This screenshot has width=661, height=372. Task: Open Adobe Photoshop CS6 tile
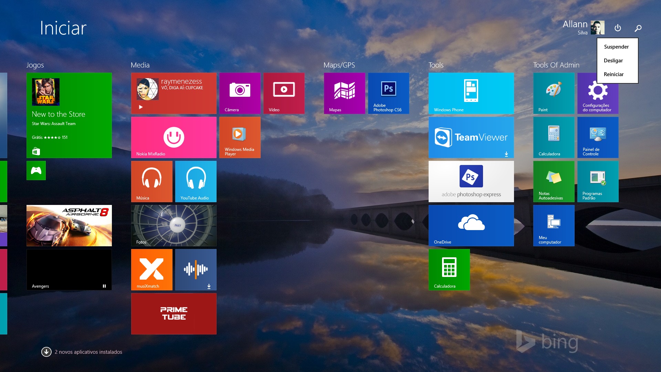pos(388,93)
